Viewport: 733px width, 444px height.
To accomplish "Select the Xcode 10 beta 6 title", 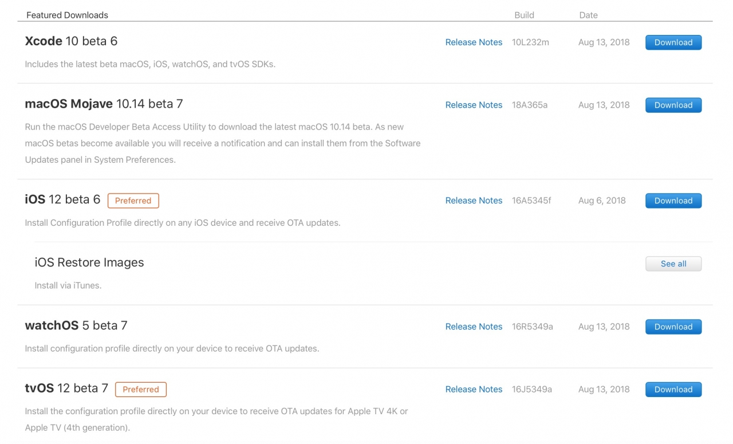I will (71, 41).
